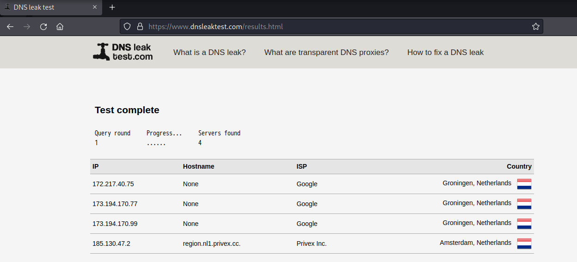Image resolution: width=577 pixels, height=262 pixels.
Task: Click the IP address 172.217.40.75
Action: (113, 184)
